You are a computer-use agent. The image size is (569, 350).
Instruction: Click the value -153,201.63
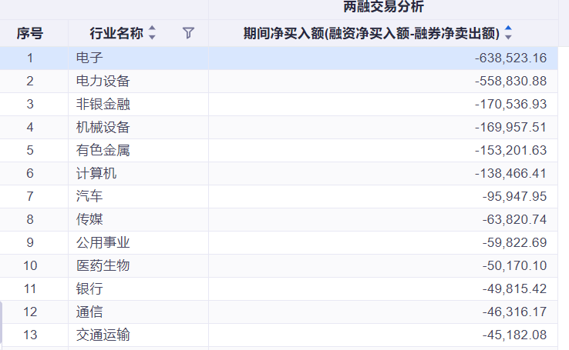[510, 150]
